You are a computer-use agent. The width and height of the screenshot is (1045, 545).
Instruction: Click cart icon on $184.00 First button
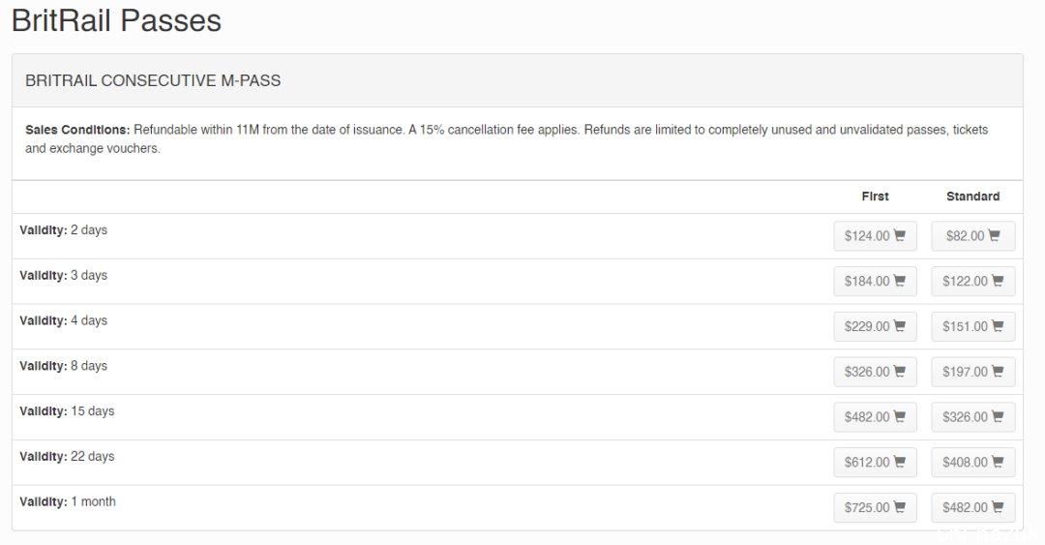coord(899,281)
